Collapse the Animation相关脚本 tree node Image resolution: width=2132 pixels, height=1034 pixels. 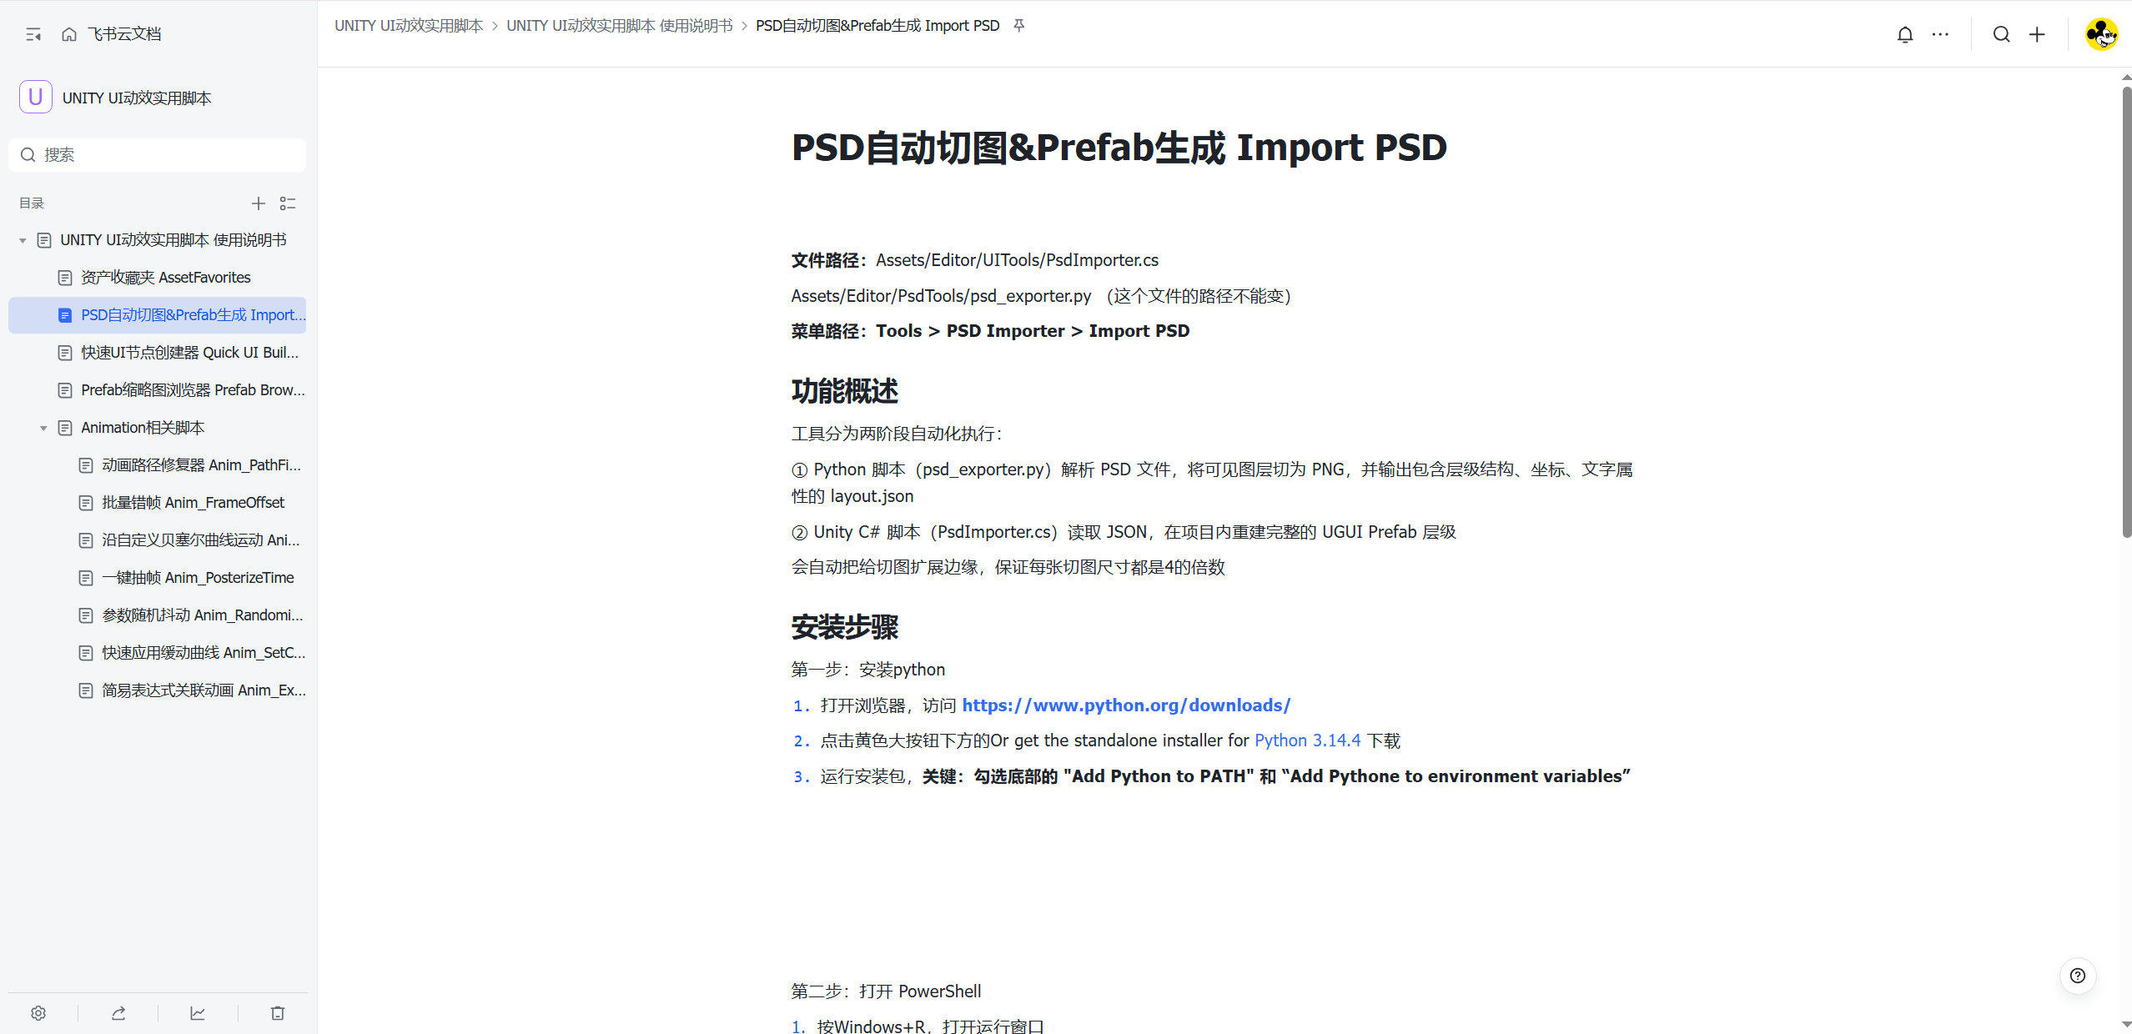point(43,428)
